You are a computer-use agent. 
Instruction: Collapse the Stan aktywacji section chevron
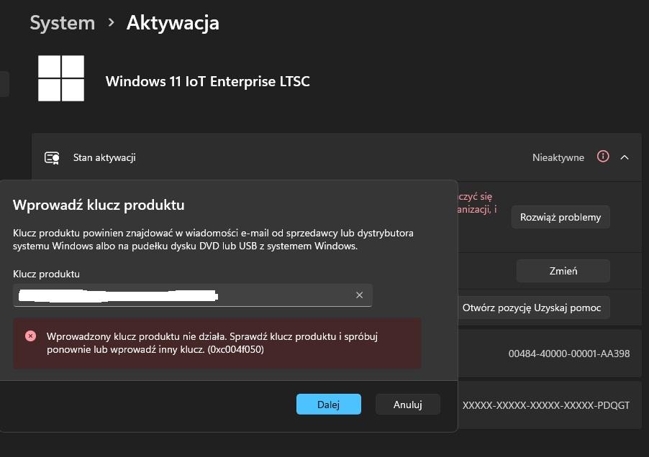tap(625, 157)
